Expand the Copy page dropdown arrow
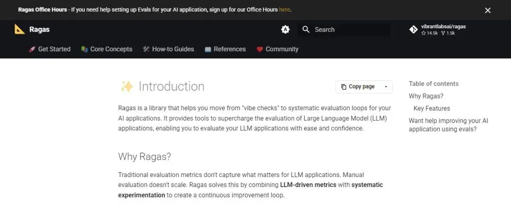Viewport: 511px width, 212px height. coord(386,87)
